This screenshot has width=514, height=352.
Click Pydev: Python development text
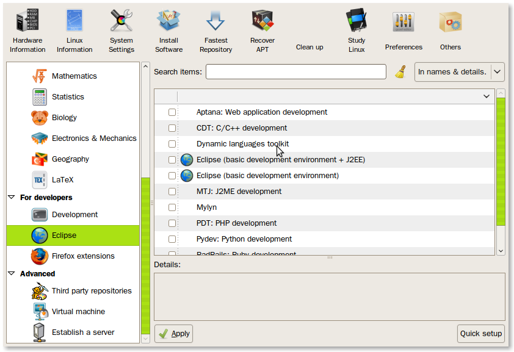tap(244, 239)
